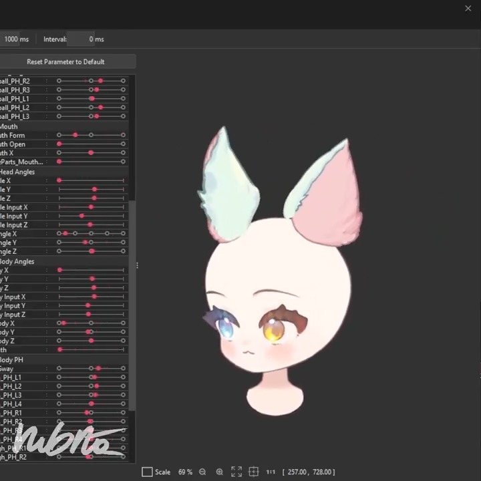This screenshot has height=481, width=481.
Task: Select the Head Angles group header
Action: [17, 172]
